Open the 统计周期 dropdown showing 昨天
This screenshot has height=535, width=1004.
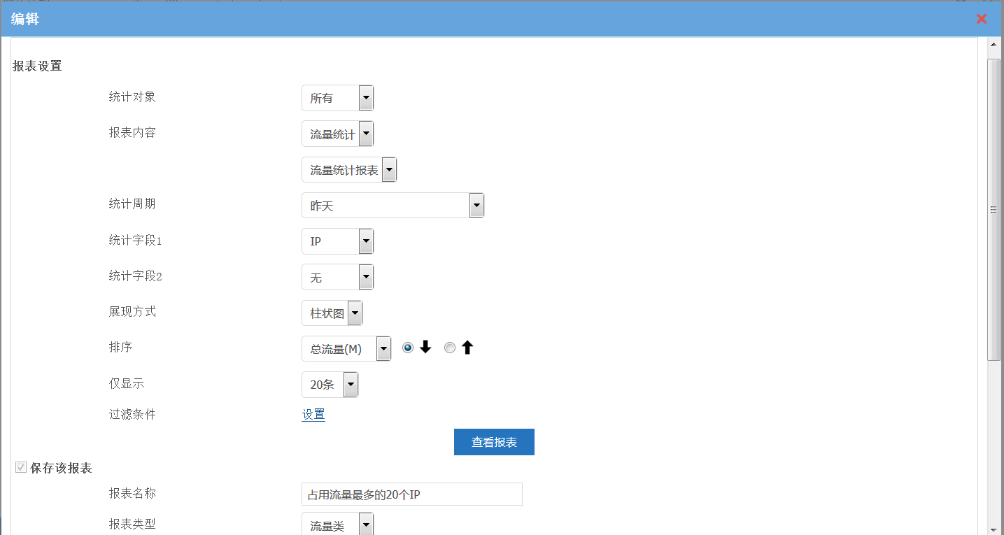pyautogui.click(x=393, y=206)
